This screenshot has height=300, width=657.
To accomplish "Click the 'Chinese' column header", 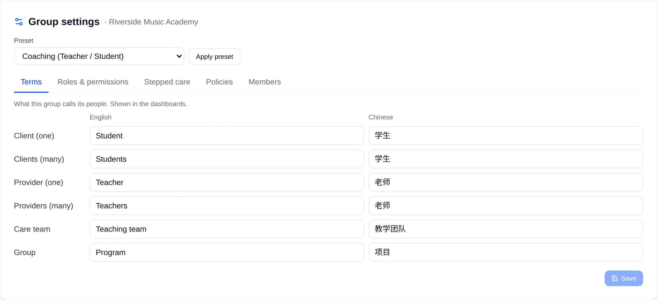I will click(x=381, y=117).
